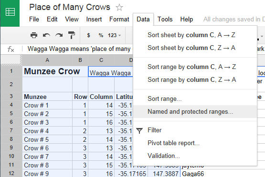The height and width of the screenshot is (177, 265).
Task: Click the Gaga66 cell
Action: coord(193,174)
